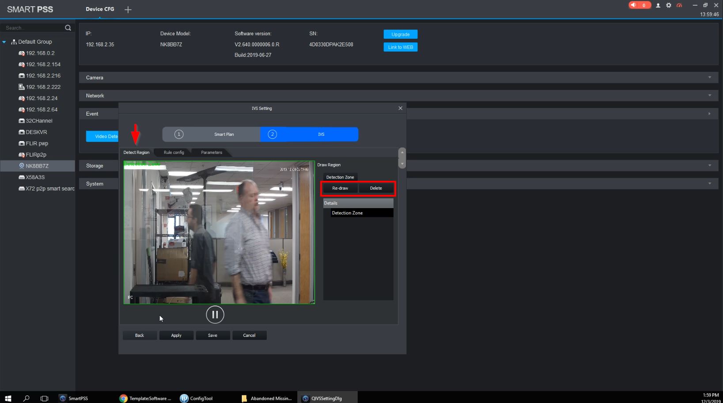Screen dimensions: 723x403
Task: Collapse the Default Group tree
Action: 4,42
